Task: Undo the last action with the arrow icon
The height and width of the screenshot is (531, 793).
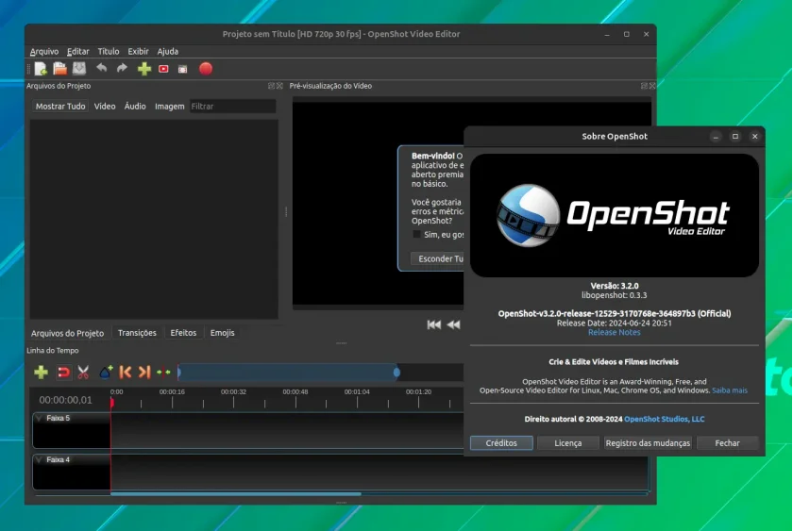Action: coord(102,68)
